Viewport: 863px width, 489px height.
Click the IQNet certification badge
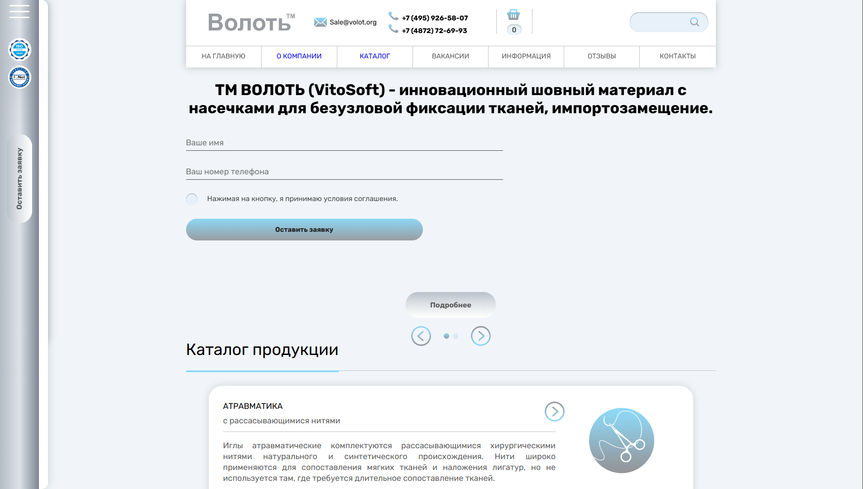click(x=19, y=77)
